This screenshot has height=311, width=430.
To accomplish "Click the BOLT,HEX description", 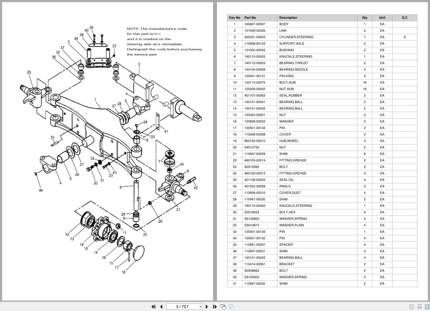I will [x=287, y=212].
